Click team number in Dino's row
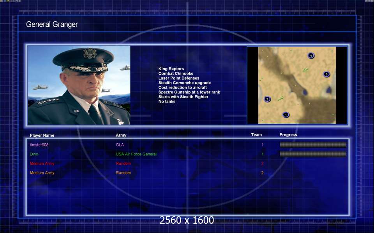Screen dimensions: 374x233 262,154
